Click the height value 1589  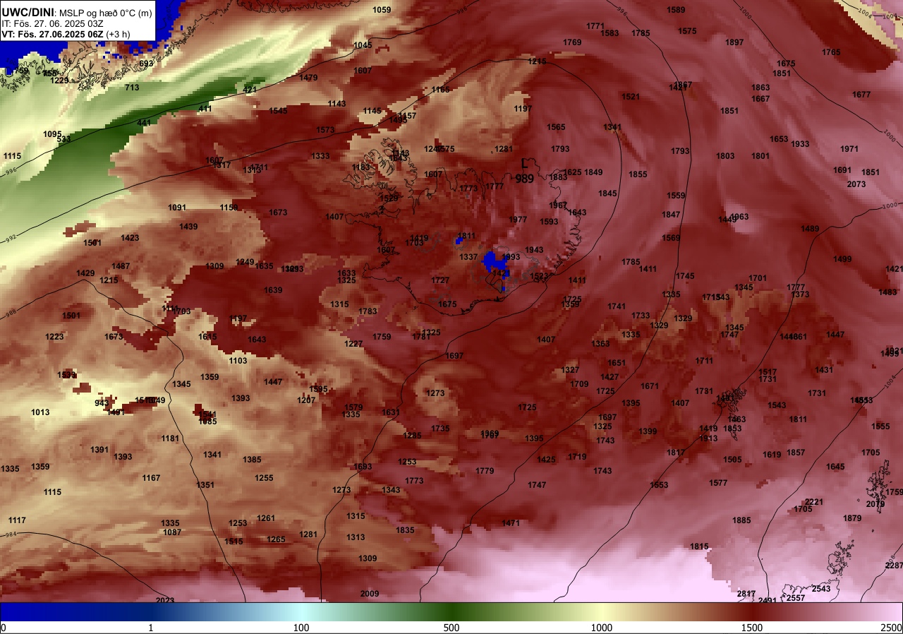tap(676, 10)
